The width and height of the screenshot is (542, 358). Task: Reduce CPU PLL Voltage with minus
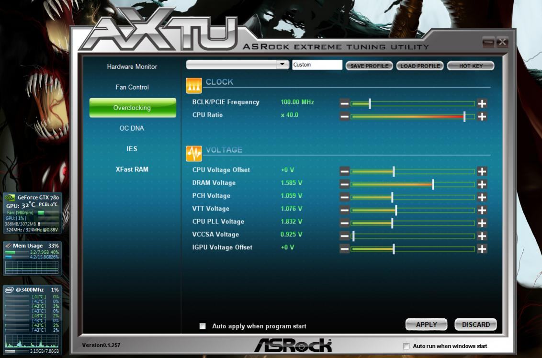344,223
